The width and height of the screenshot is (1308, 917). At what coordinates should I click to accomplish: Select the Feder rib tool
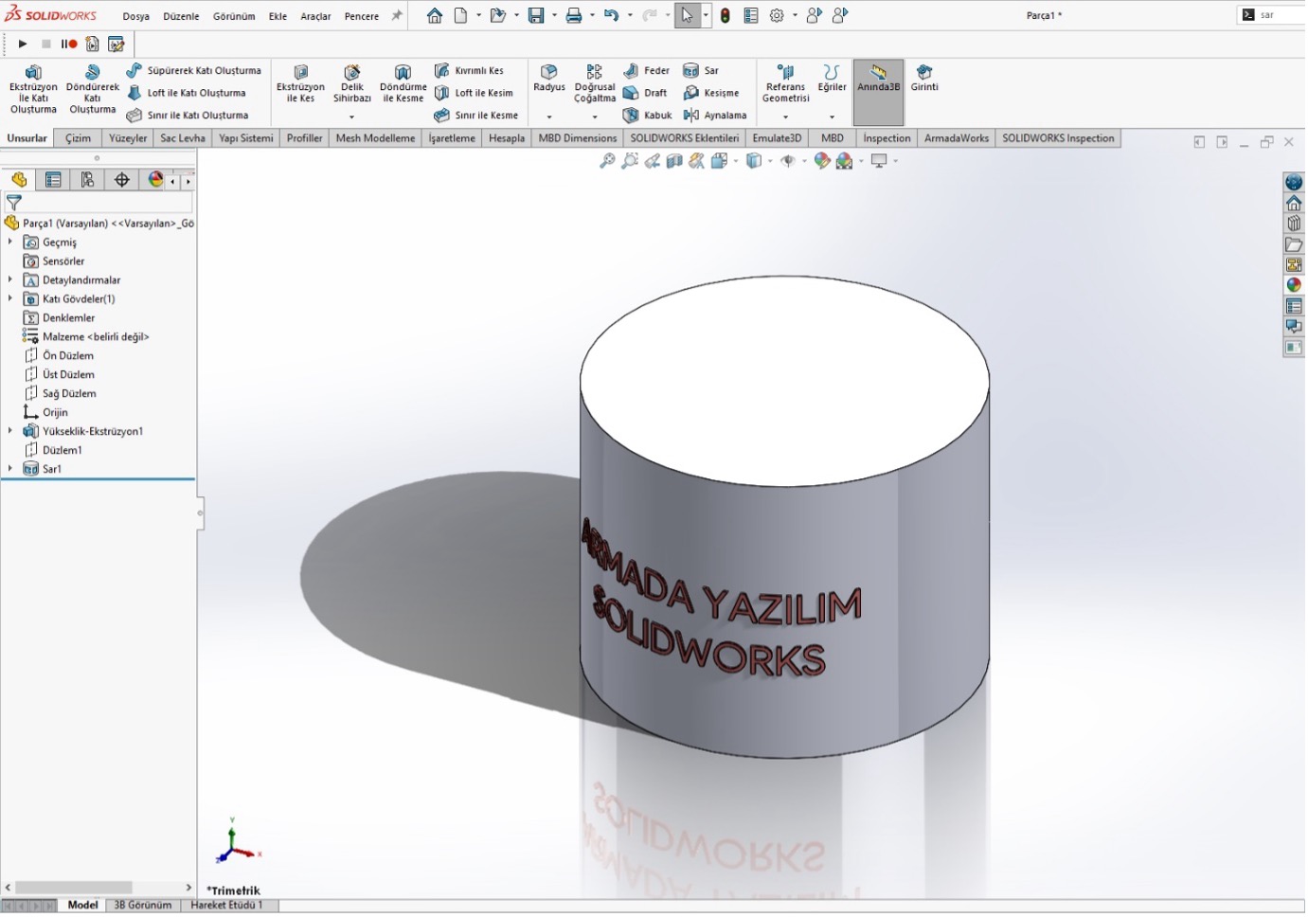[x=647, y=70]
